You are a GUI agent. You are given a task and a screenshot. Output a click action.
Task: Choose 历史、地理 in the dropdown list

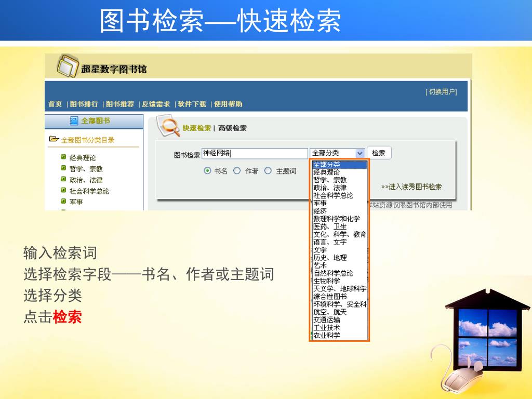(x=339, y=258)
